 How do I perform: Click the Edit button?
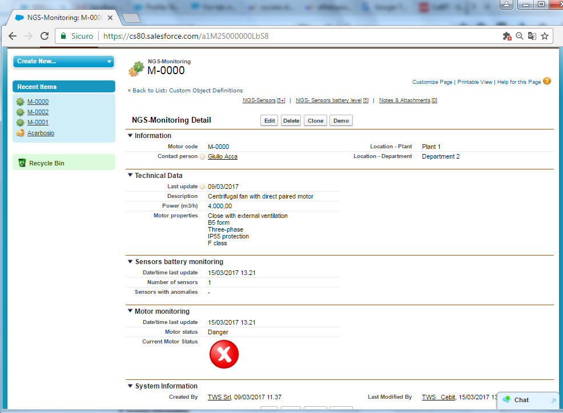click(270, 120)
